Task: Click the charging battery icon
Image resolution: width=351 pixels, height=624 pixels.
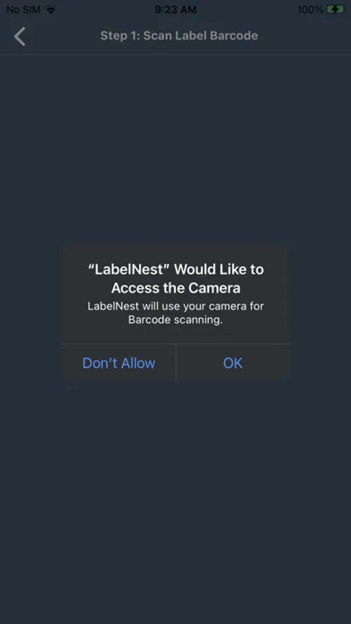Action: [x=335, y=10]
